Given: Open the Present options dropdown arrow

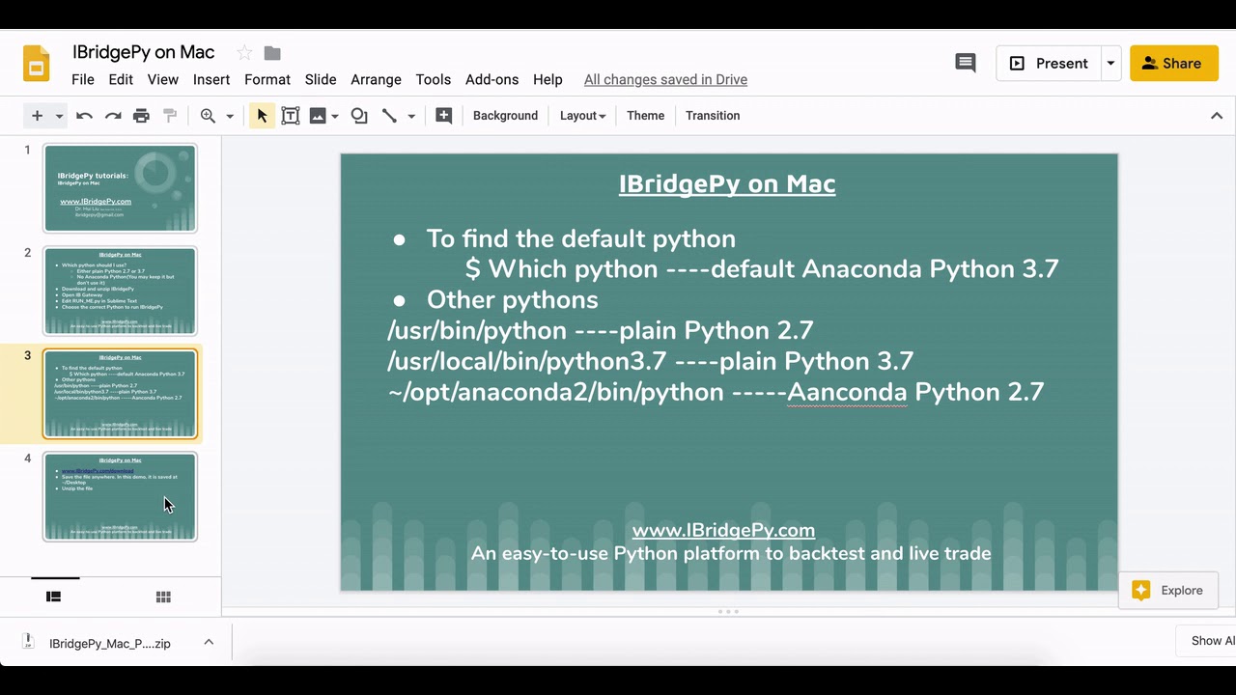Looking at the screenshot, I should 1110,64.
